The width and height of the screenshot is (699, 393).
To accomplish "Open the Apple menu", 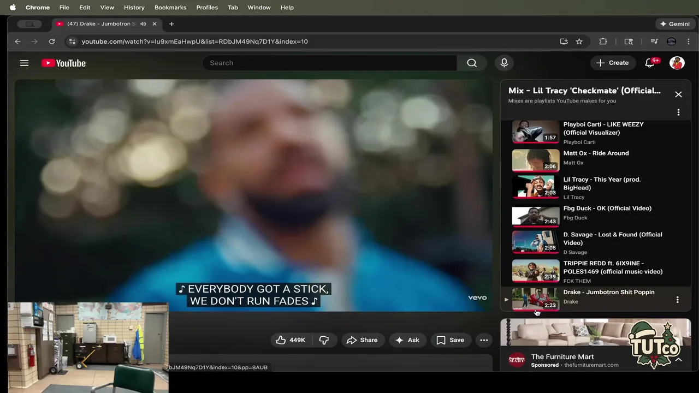I will [x=13, y=8].
